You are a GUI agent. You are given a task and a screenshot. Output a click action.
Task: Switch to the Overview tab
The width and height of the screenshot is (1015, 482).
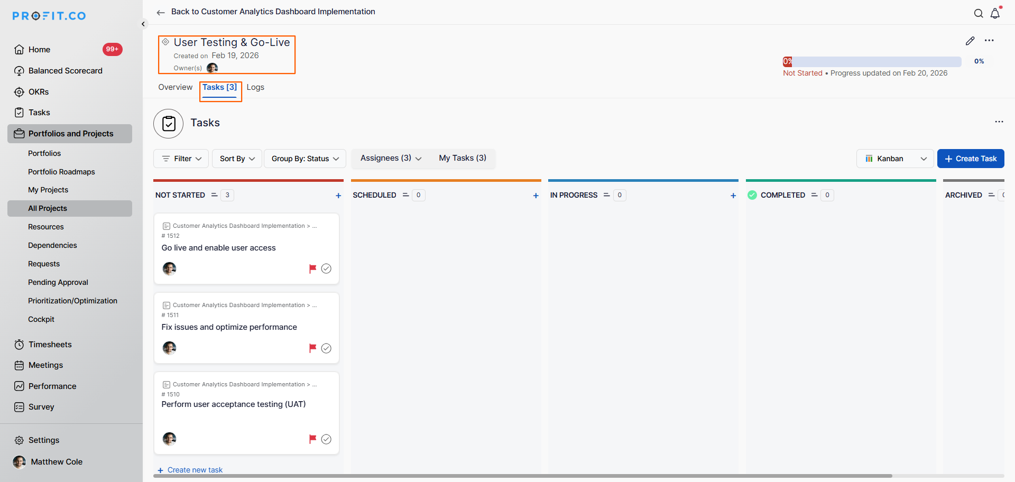[x=175, y=87]
